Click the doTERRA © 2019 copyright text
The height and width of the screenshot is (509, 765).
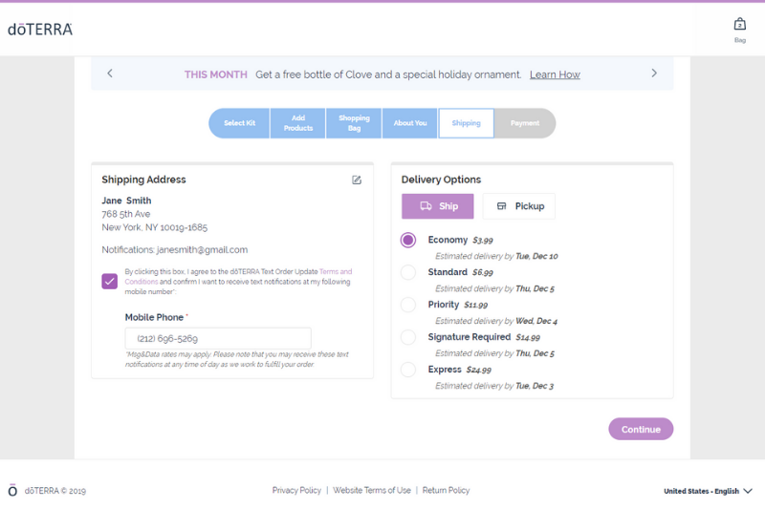pyautogui.click(x=55, y=491)
